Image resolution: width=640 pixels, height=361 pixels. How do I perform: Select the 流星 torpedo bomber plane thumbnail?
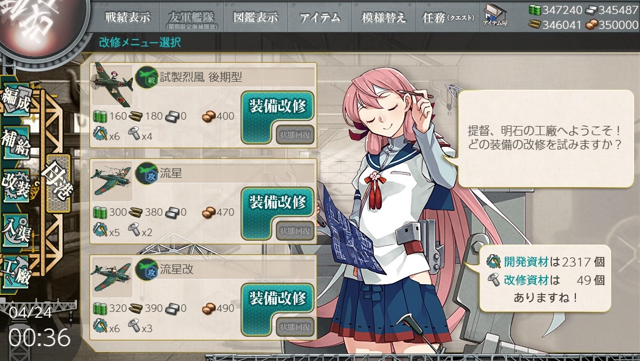tap(112, 181)
